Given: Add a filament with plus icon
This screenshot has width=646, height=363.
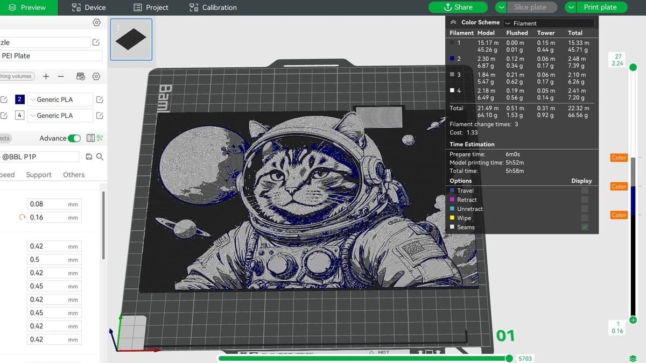Looking at the screenshot, I should pyautogui.click(x=46, y=76).
